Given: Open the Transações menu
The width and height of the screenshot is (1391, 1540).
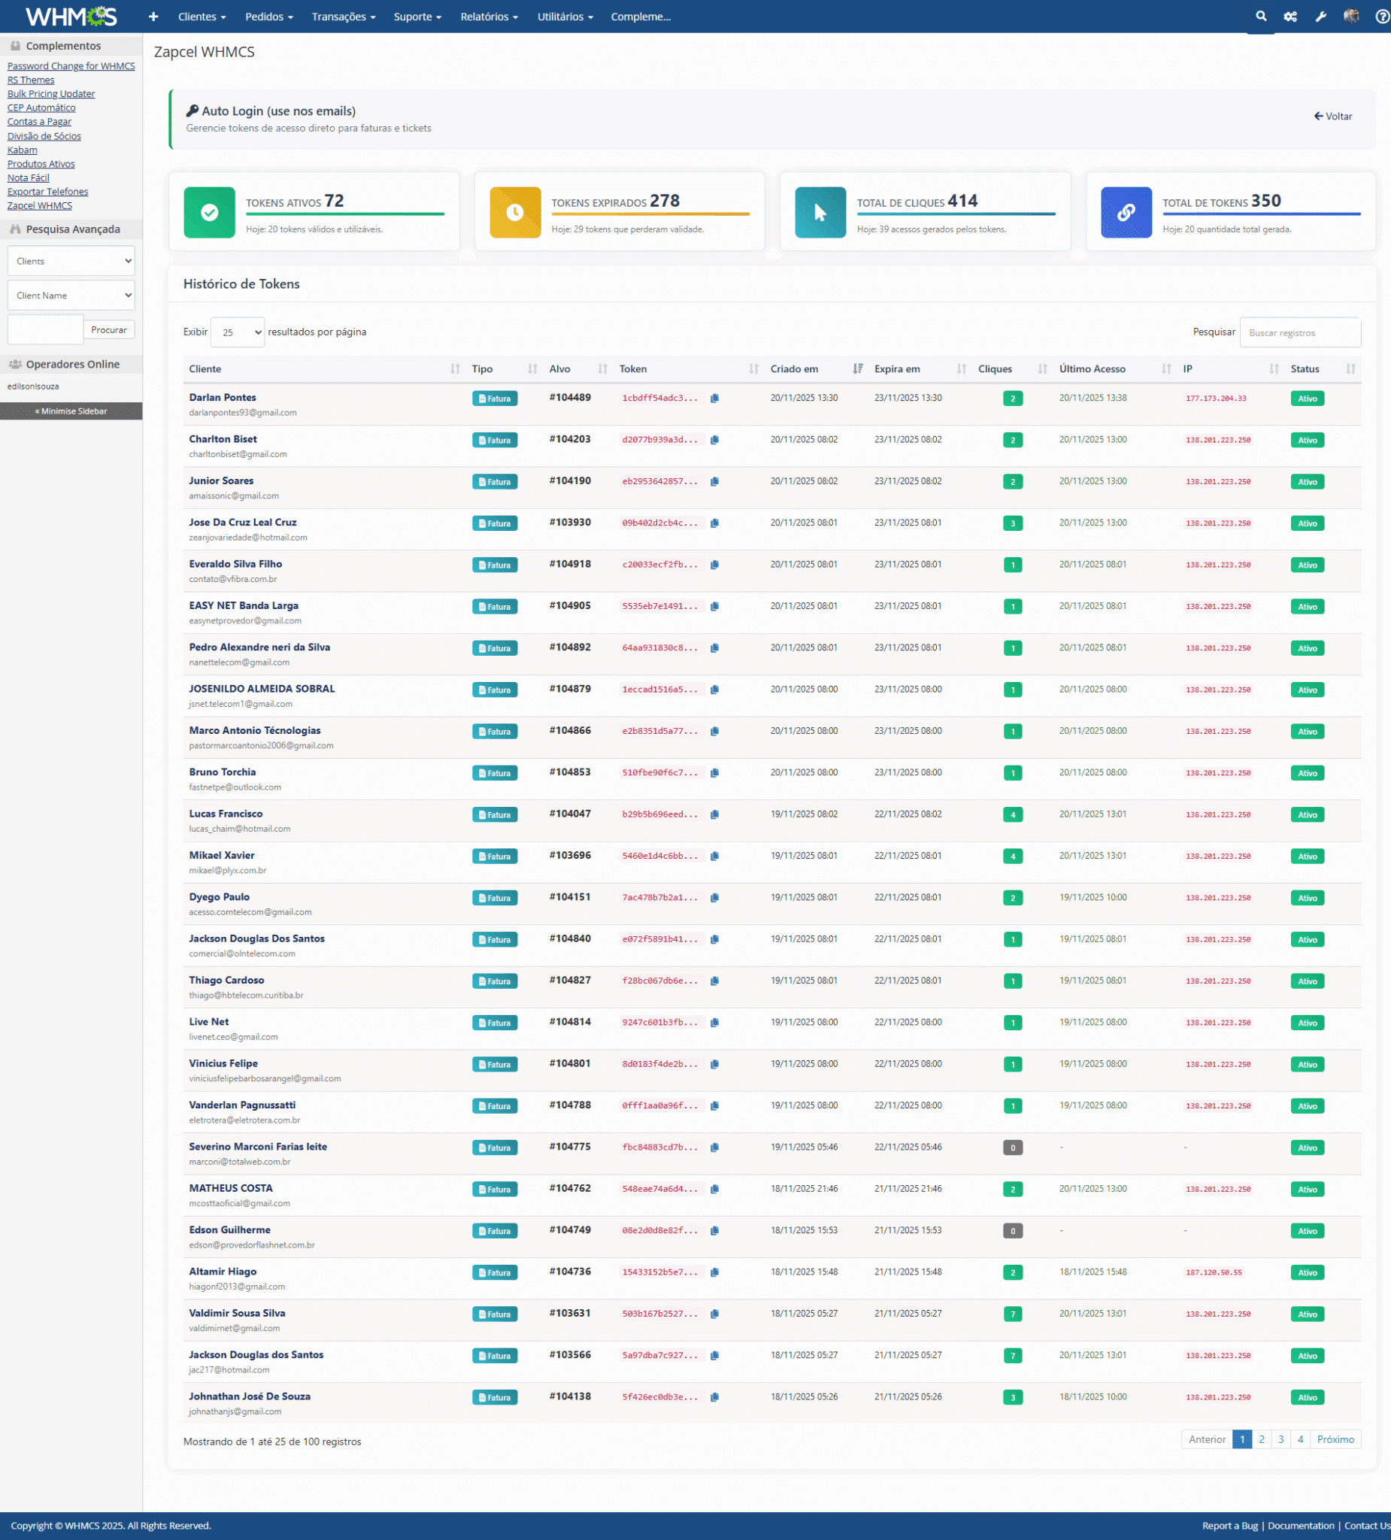Looking at the screenshot, I should tap(343, 16).
